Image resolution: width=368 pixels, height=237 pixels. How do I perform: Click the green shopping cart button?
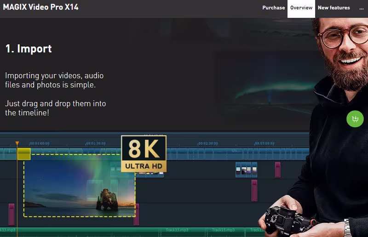(355, 119)
